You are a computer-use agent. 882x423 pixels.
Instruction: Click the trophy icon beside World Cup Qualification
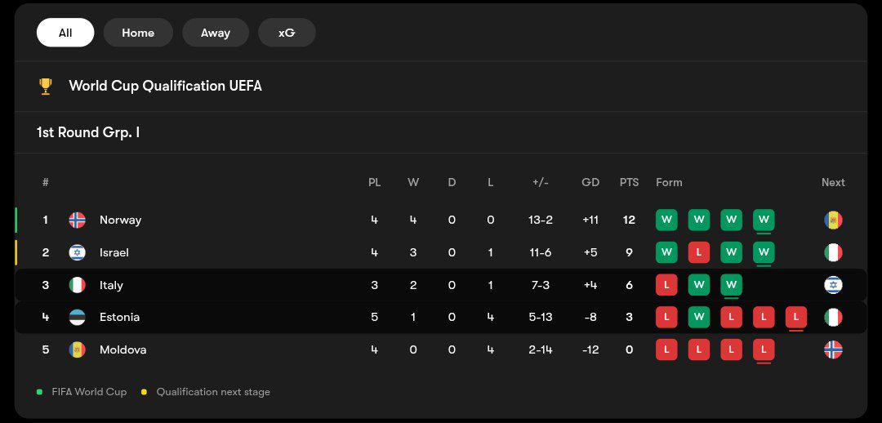46,86
